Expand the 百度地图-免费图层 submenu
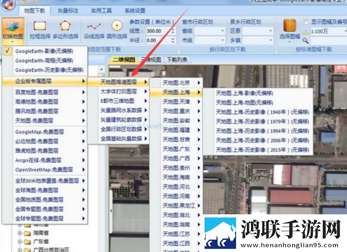The height and width of the screenshot is (252, 347). coord(45,92)
